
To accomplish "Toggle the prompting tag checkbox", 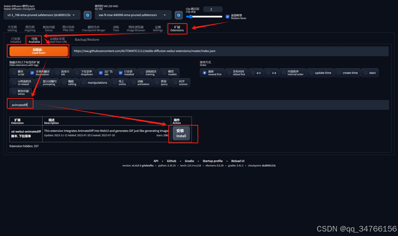I will (x=39, y=83).
